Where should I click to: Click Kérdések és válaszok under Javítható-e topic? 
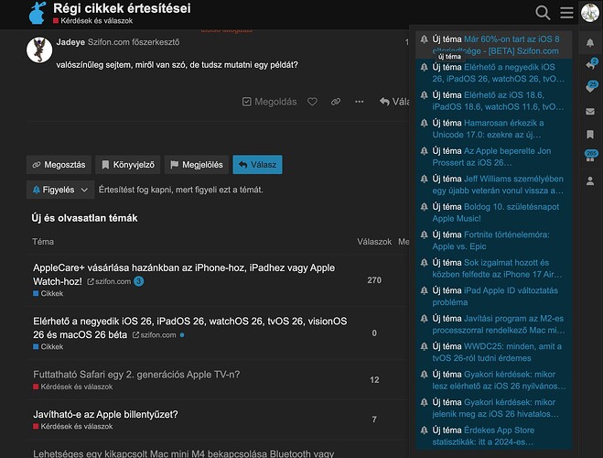pyautogui.click(x=72, y=427)
